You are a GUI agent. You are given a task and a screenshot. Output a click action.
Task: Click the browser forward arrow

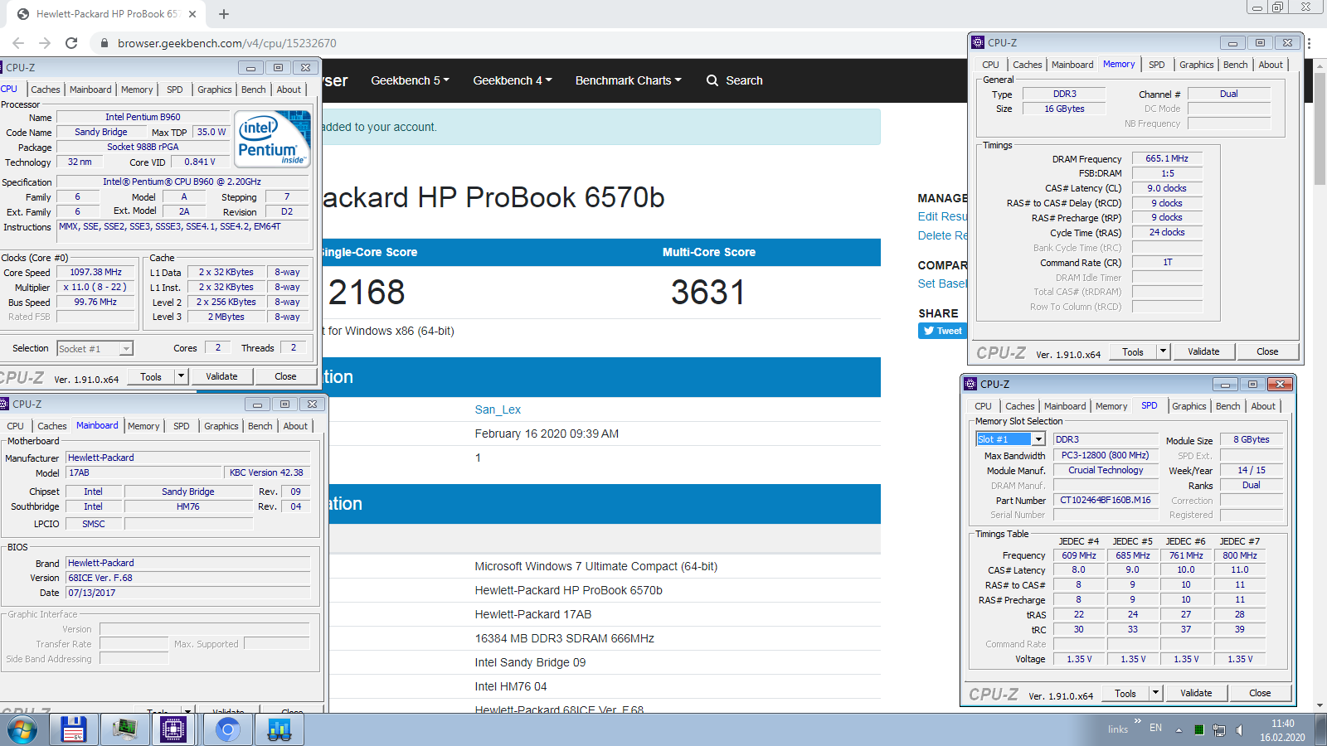pyautogui.click(x=45, y=43)
